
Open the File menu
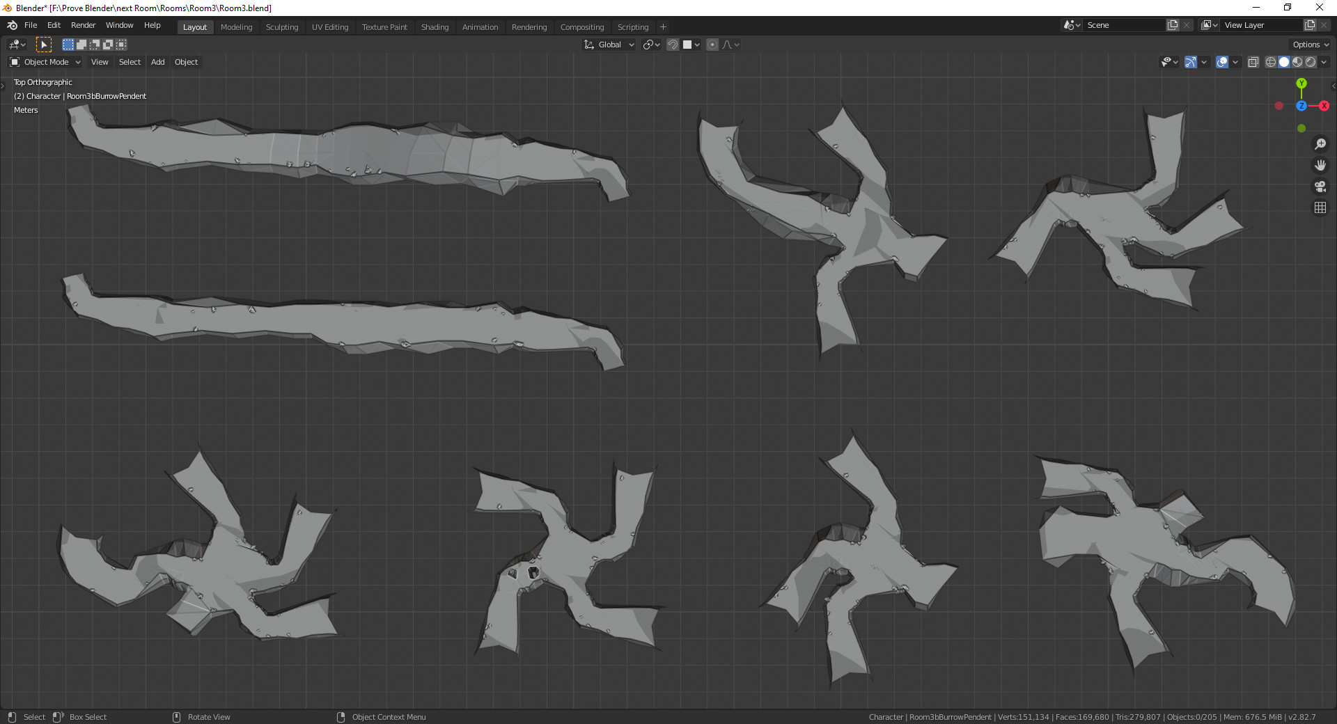click(31, 25)
